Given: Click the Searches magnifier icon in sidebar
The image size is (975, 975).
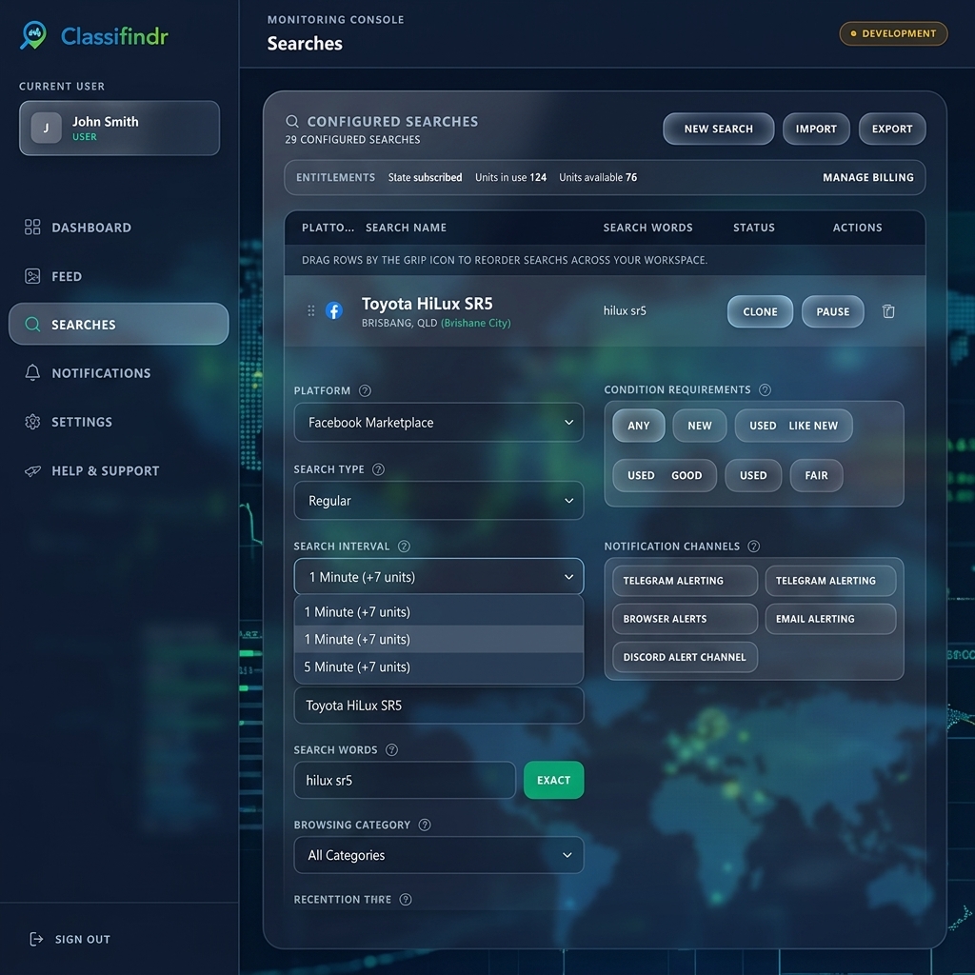Looking at the screenshot, I should (32, 325).
